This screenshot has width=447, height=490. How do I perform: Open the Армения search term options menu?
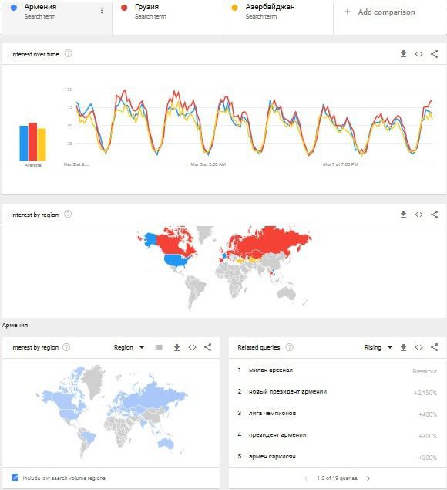[102, 11]
